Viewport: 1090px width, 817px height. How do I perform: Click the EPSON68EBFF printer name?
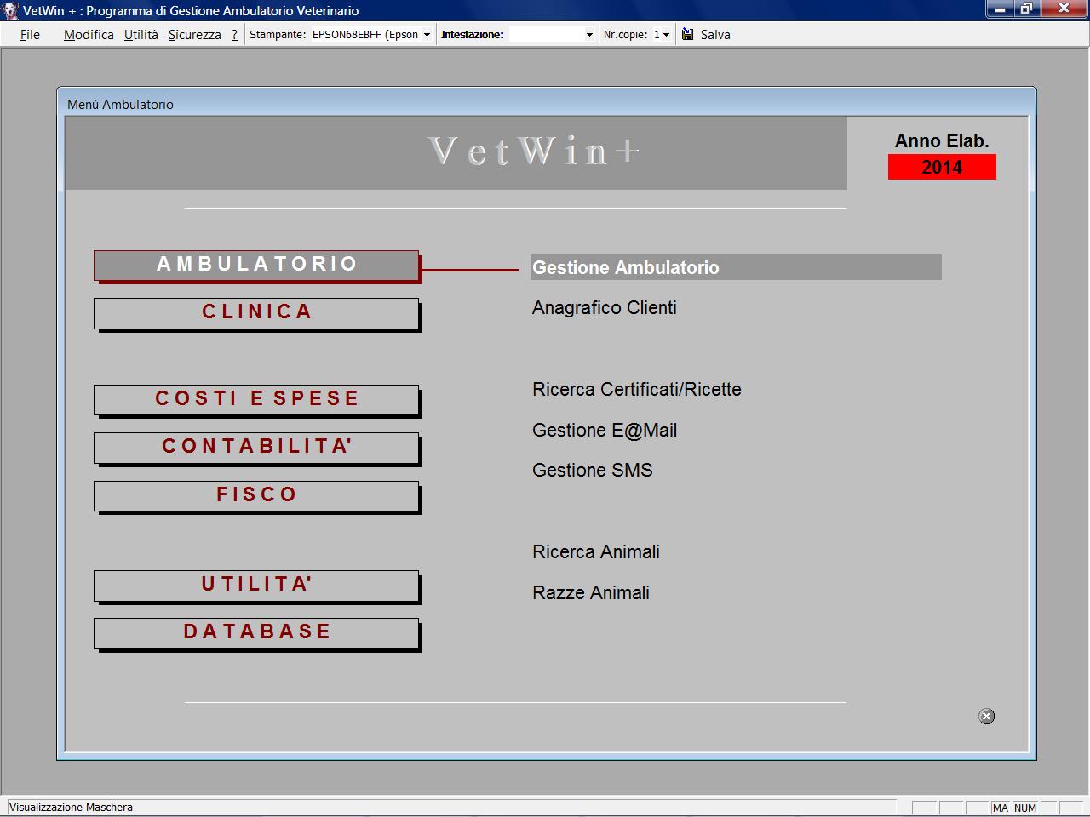click(x=365, y=35)
